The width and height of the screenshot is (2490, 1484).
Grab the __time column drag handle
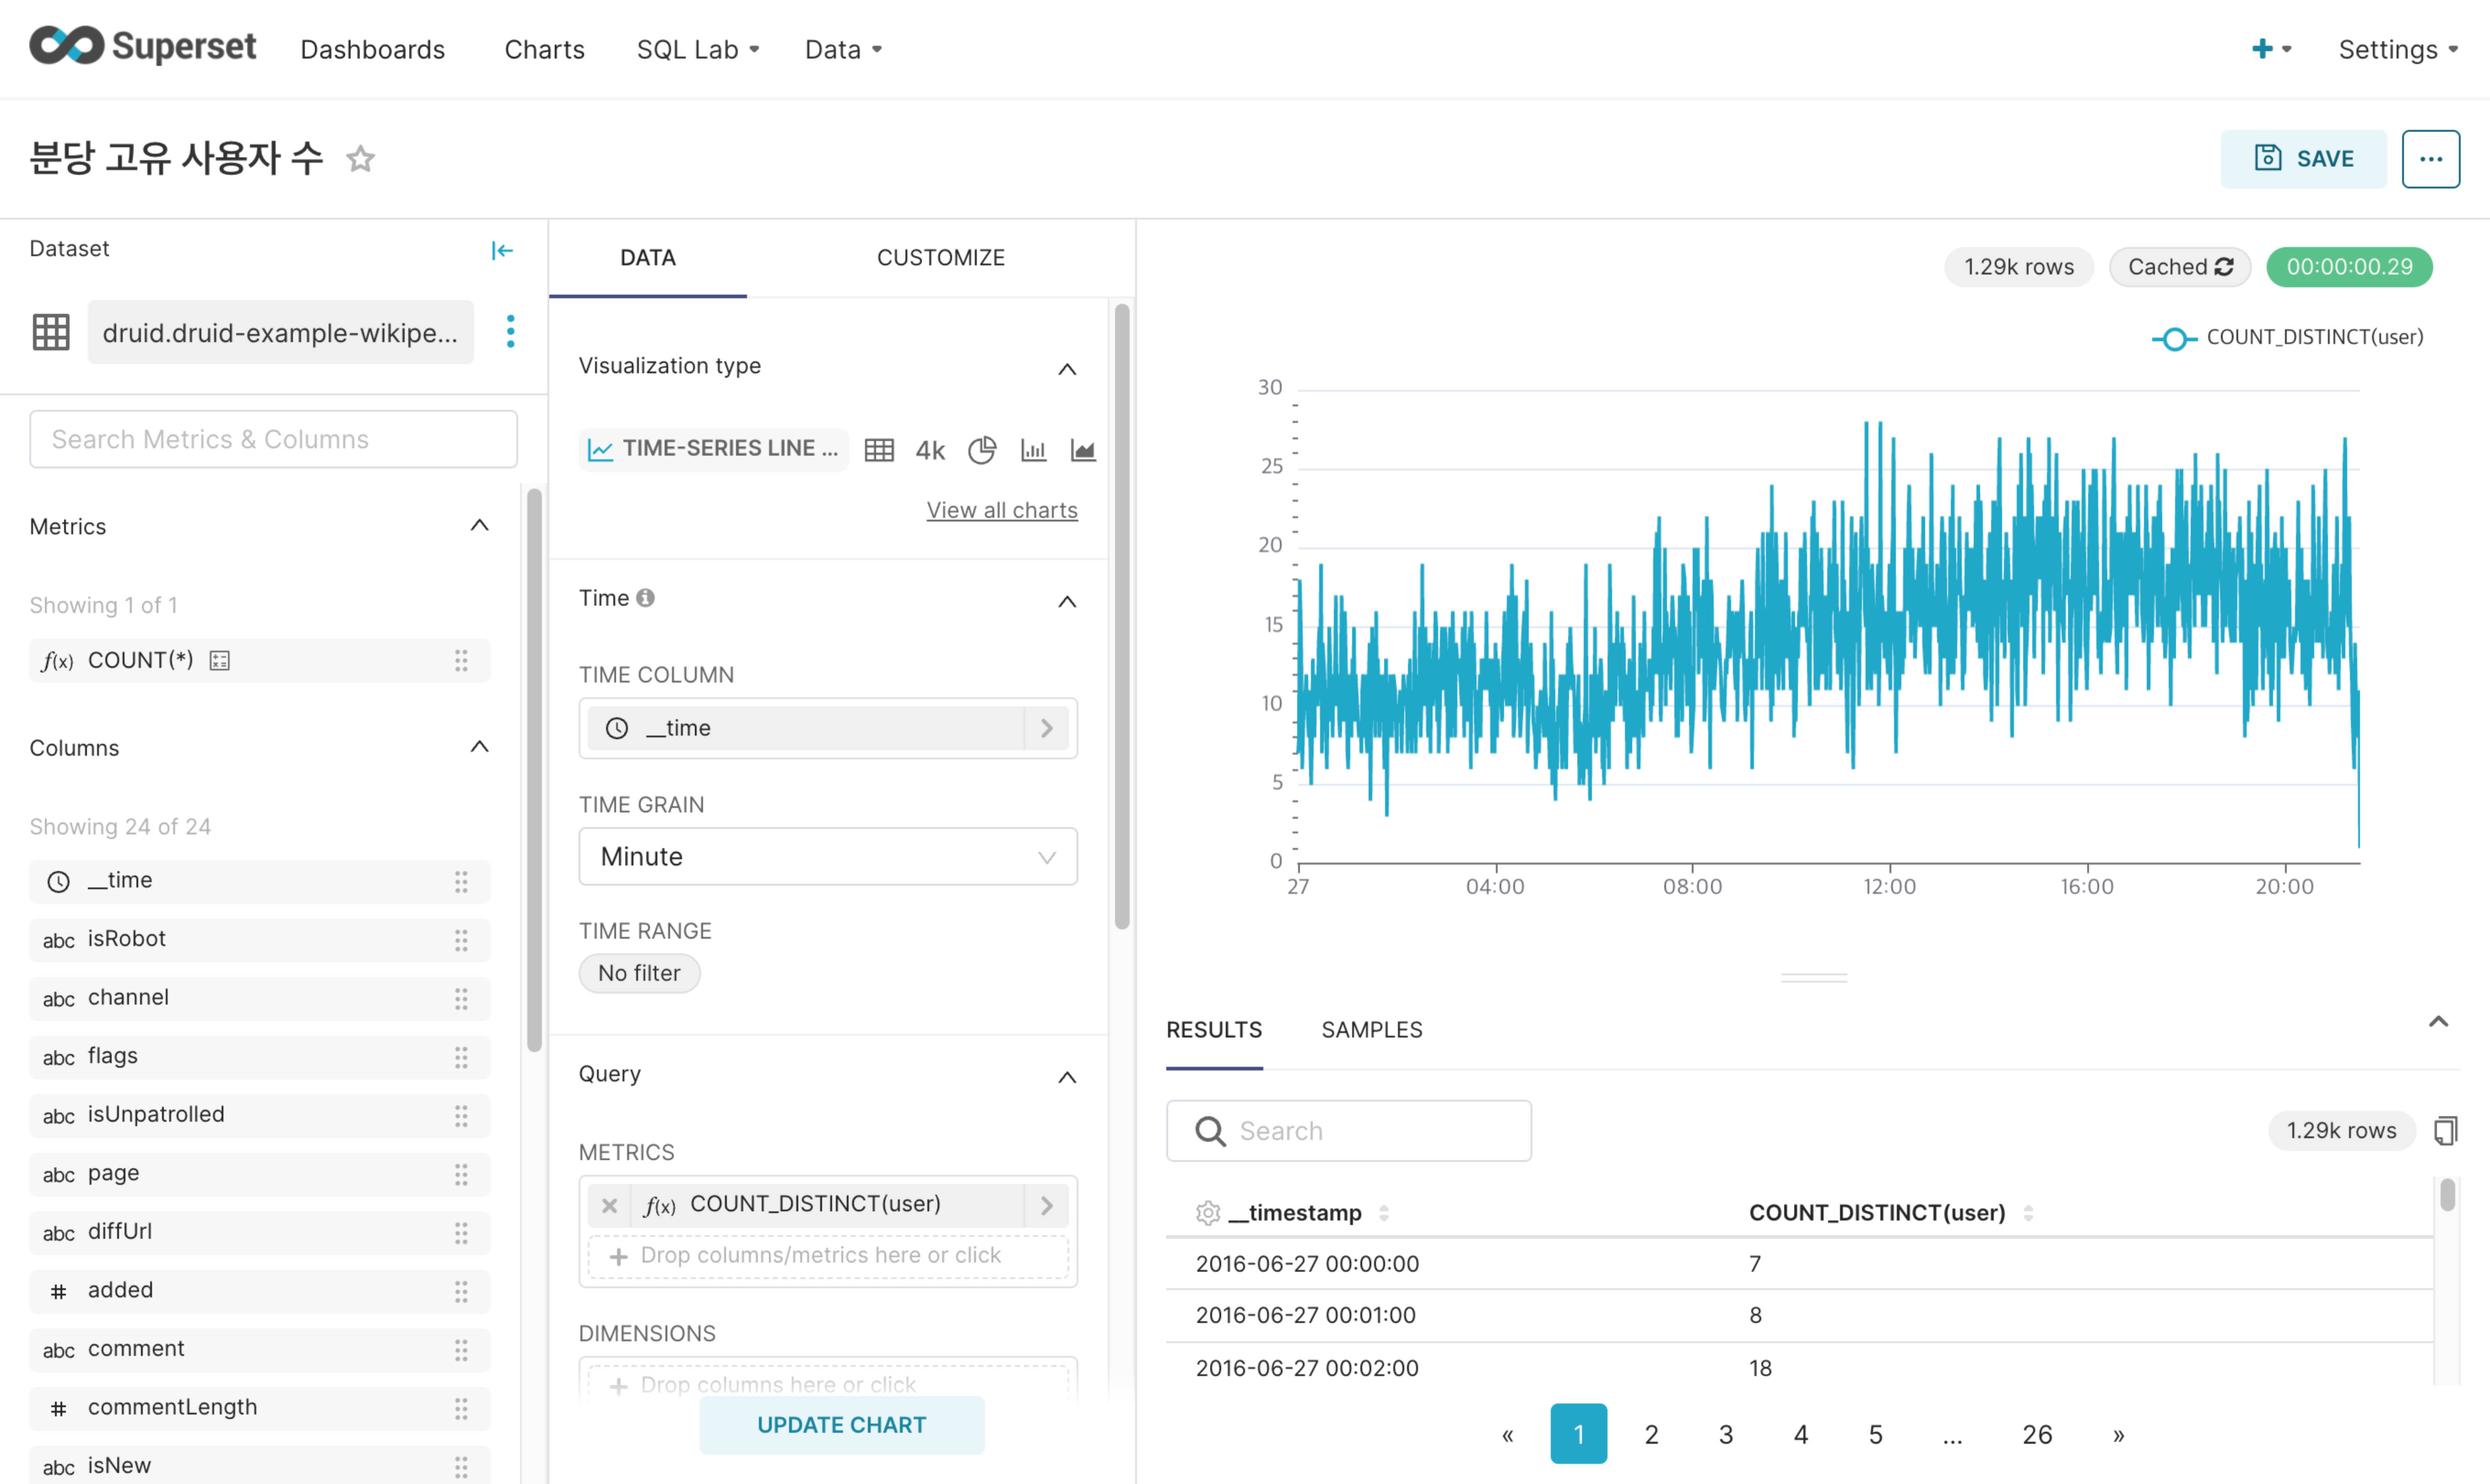click(461, 881)
